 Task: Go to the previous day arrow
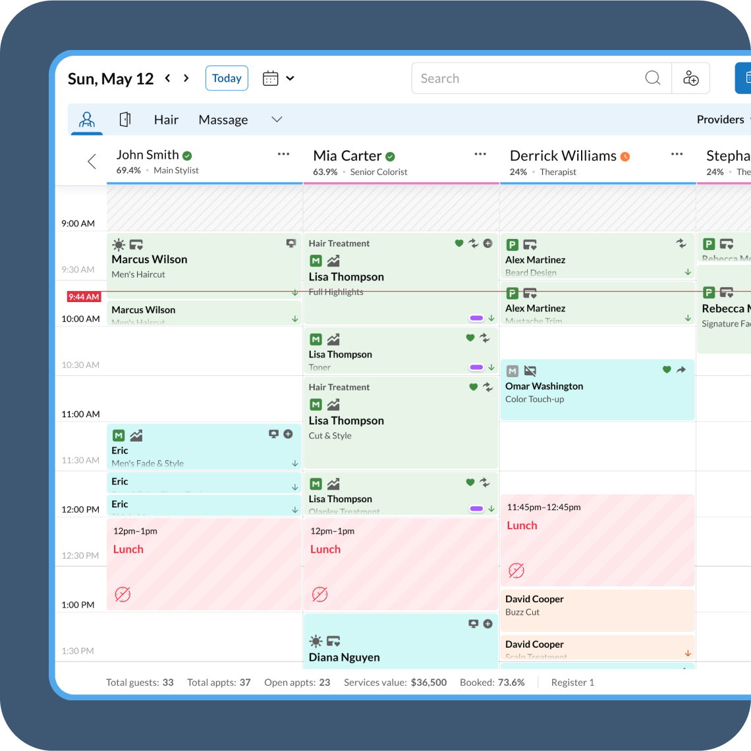pos(168,78)
